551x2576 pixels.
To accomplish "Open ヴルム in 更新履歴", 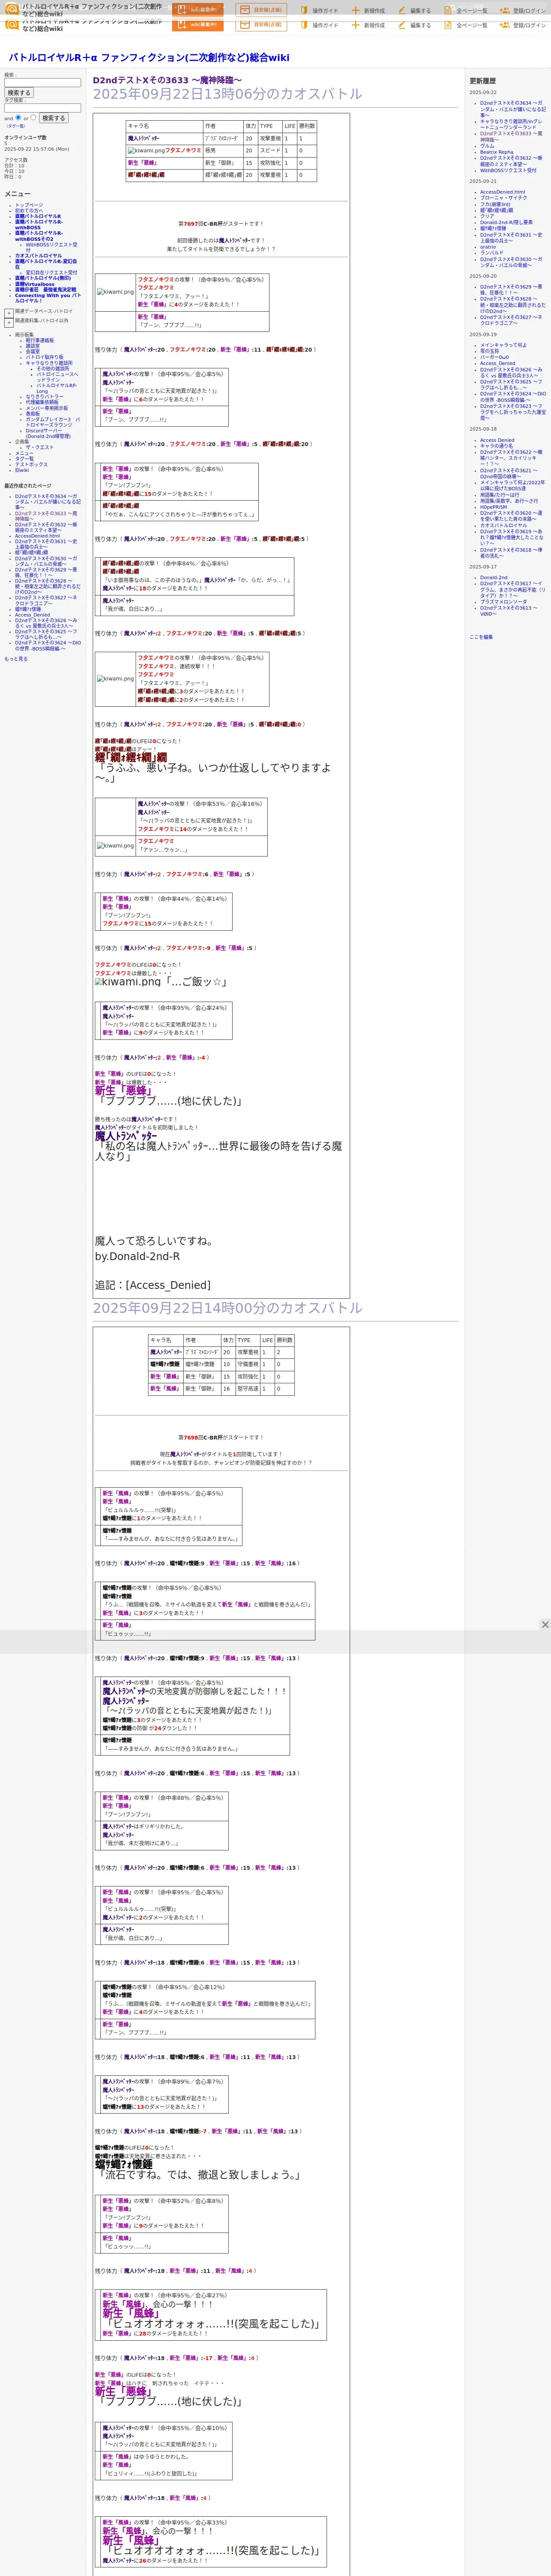I will pos(487,146).
